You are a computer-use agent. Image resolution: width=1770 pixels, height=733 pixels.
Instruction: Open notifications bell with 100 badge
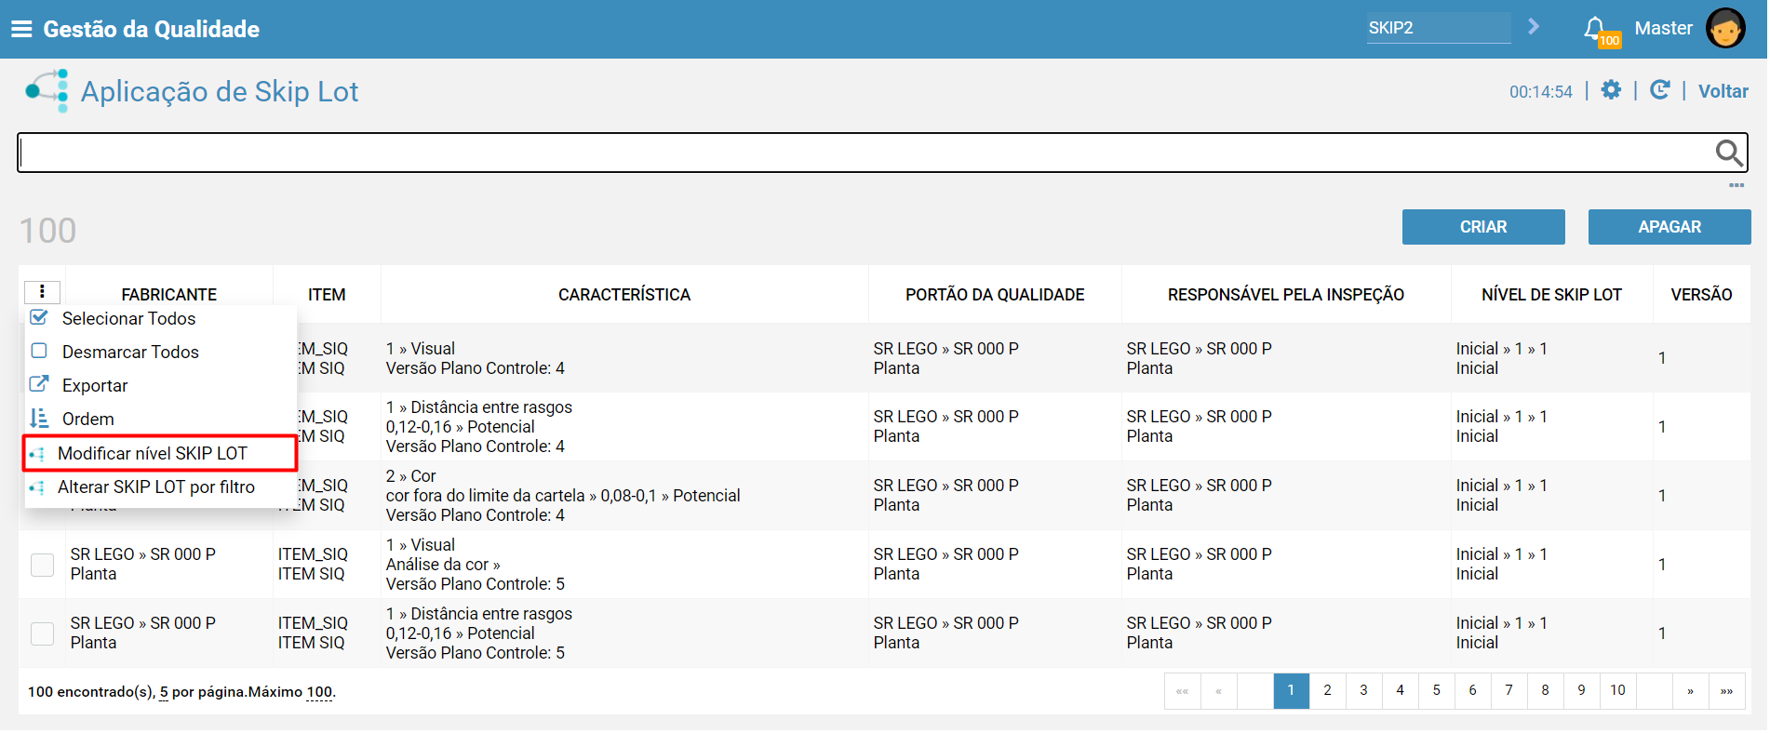tap(1601, 31)
